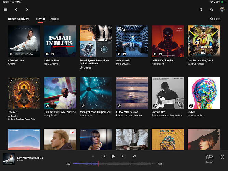Select the PLAYED tab
228x171 pixels.
[x=40, y=19]
